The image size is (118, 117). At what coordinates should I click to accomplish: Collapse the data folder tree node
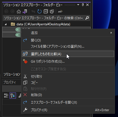pyautogui.click(x=6, y=24)
